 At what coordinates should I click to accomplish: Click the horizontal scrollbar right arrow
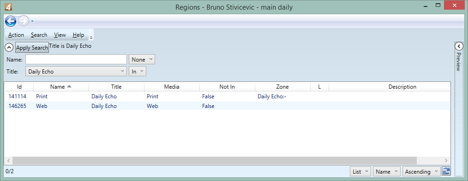pyautogui.click(x=446, y=160)
